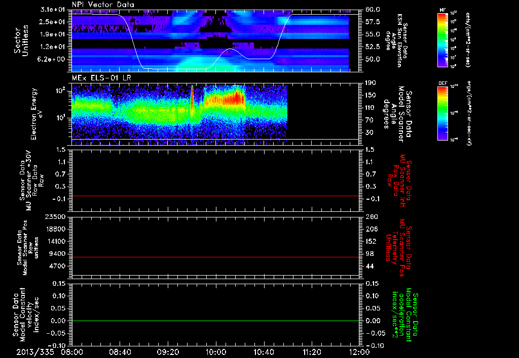Screen dimensions: 519x358
Task: Click the 'ESH Sun Elevation Angle' axis title
Action: [396, 40]
